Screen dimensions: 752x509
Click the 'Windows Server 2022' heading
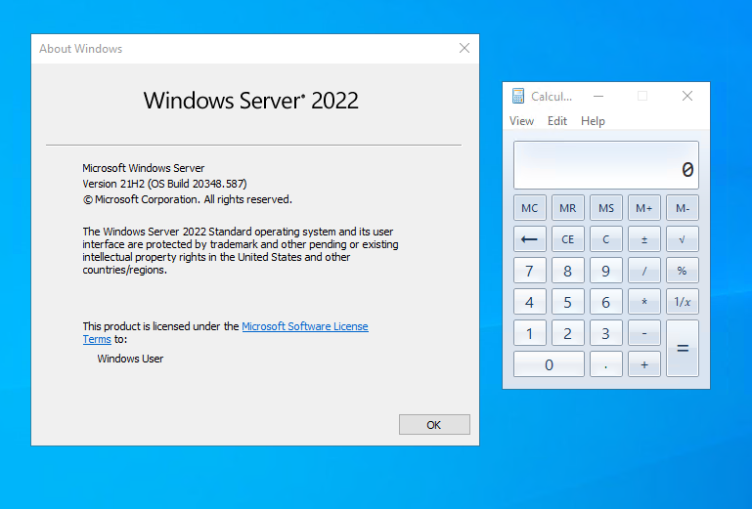[x=250, y=101]
